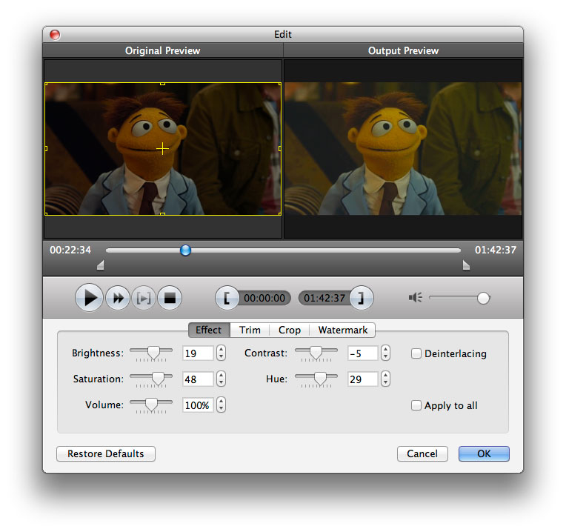Screen dimensions: 566x532
Task: Click the Hue value input field
Action: pyautogui.click(x=362, y=379)
